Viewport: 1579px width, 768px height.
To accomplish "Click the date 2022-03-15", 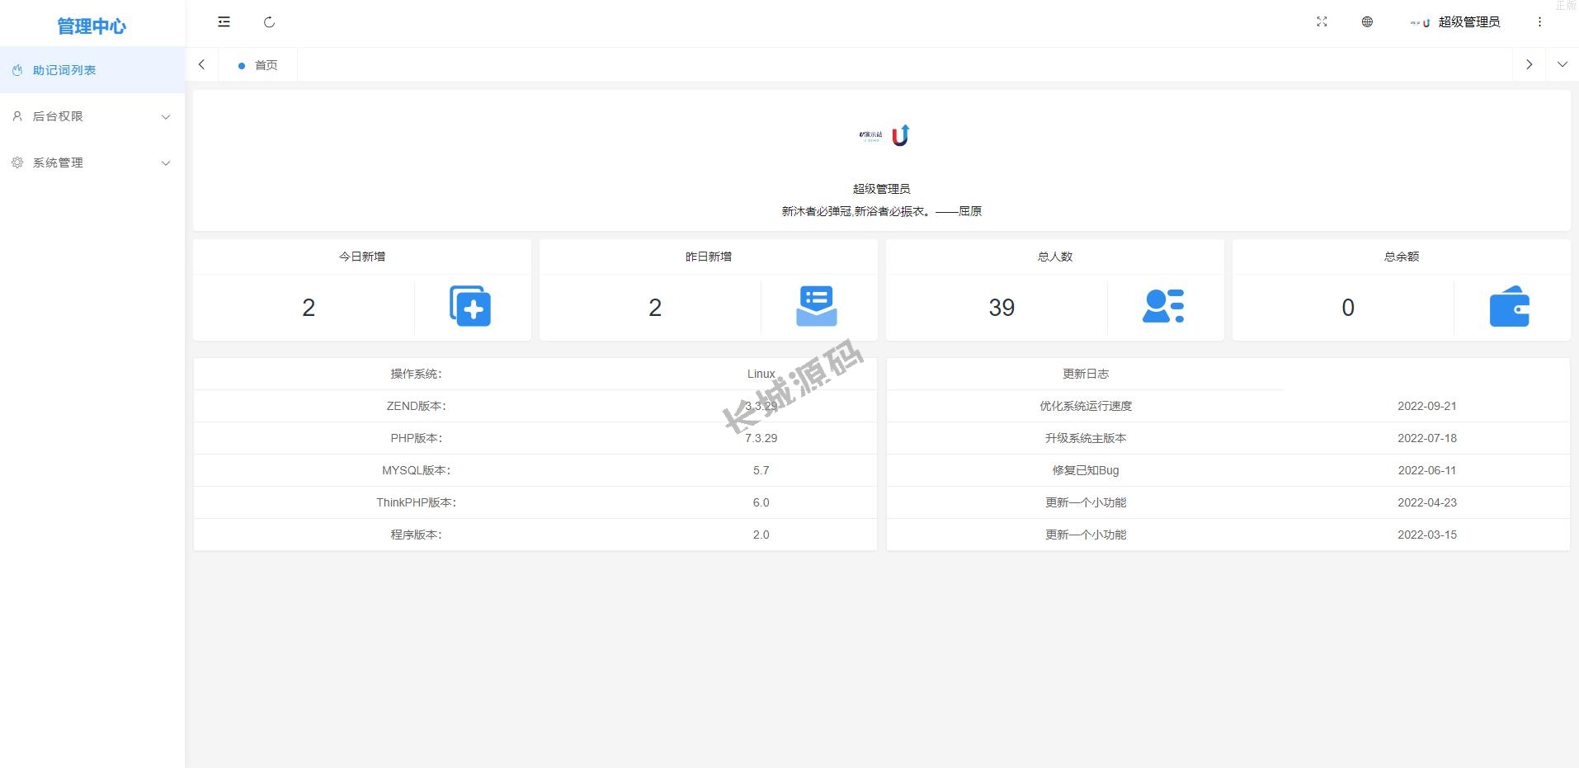I will click(x=1427, y=535).
